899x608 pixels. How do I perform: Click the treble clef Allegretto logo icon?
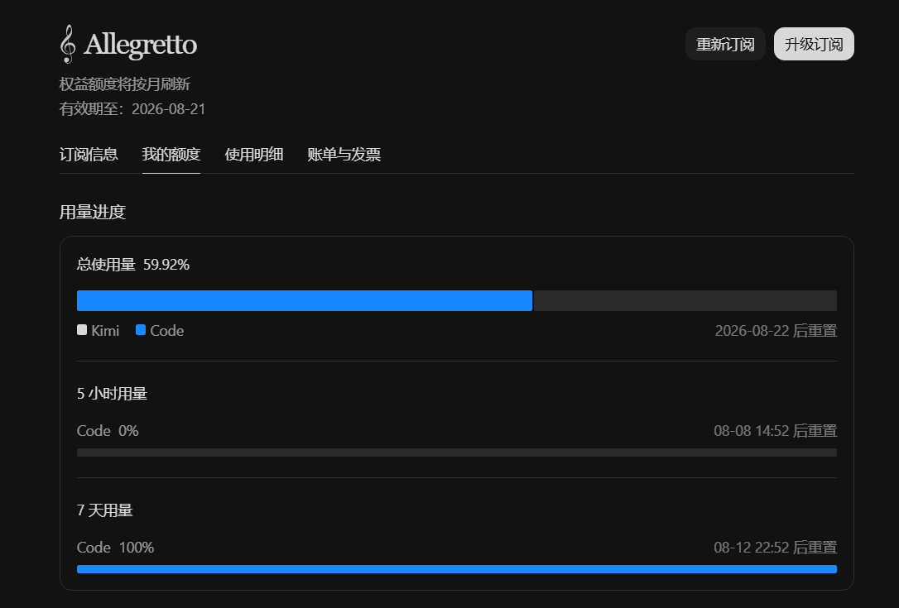68,44
